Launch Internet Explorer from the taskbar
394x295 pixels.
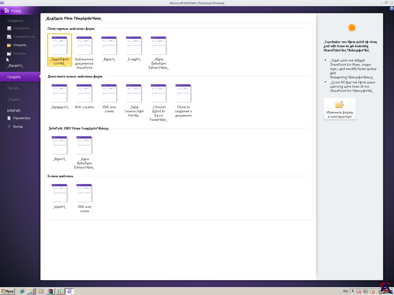(22, 291)
